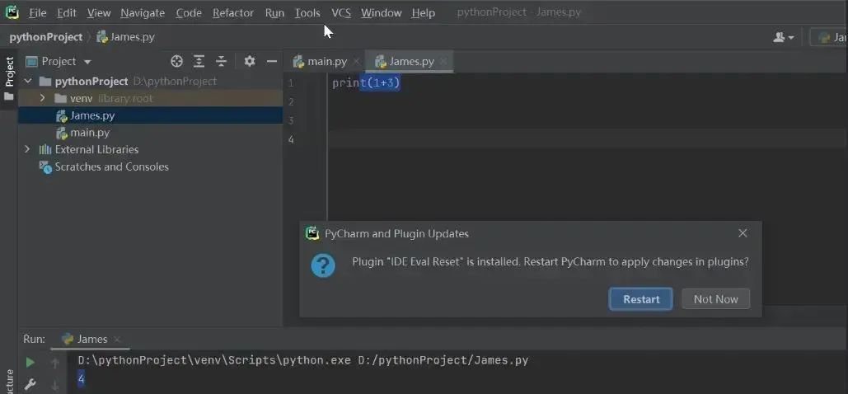
Task: Toggle the Structure tool window sidebar tab
Action: (9, 382)
